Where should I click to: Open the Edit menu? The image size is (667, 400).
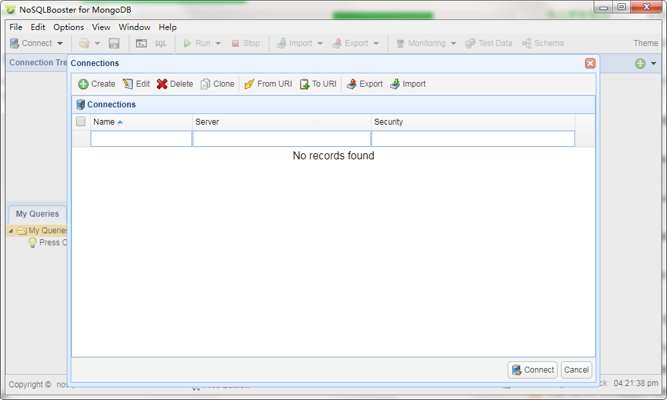pos(38,27)
